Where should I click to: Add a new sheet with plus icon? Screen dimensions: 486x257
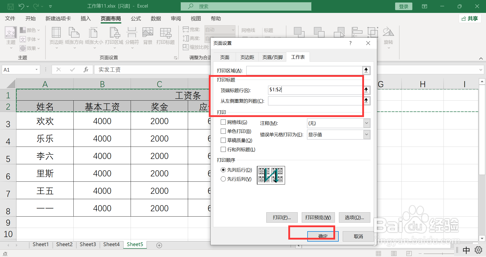click(159, 245)
